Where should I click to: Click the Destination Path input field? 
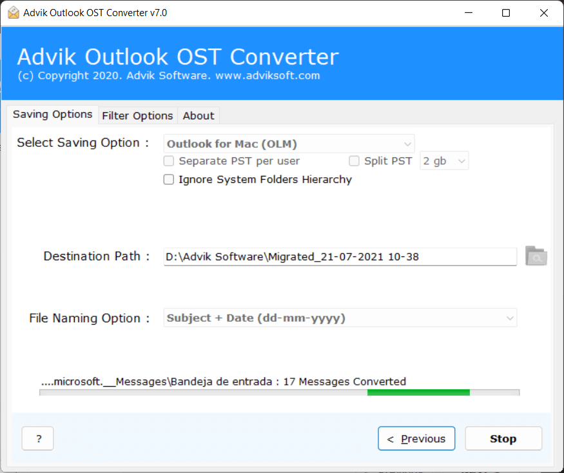pyautogui.click(x=340, y=257)
